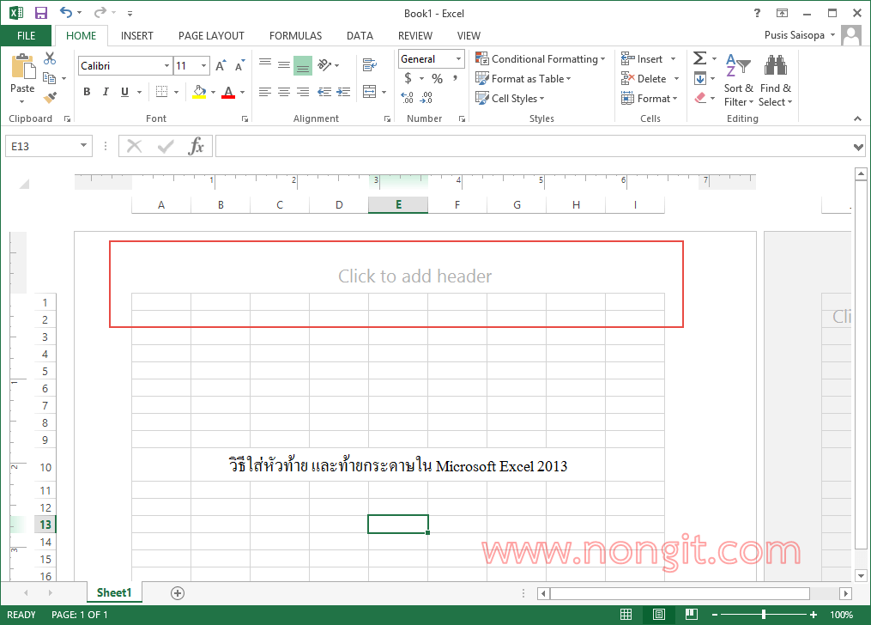The width and height of the screenshot is (871, 625).
Task: Toggle center alignment for cell text
Action: [x=284, y=92]
